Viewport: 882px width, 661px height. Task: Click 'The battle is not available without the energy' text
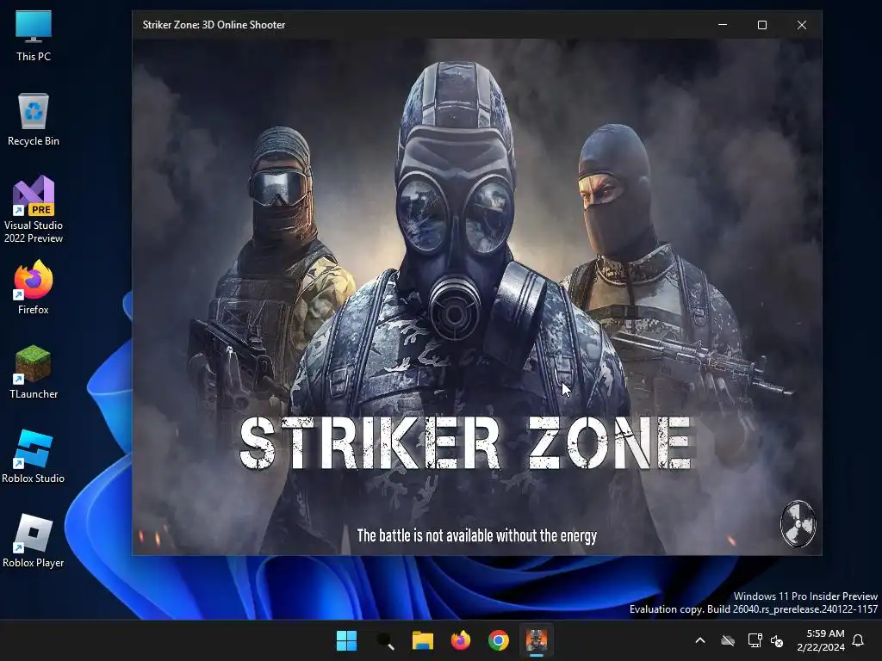click(477, 535)
